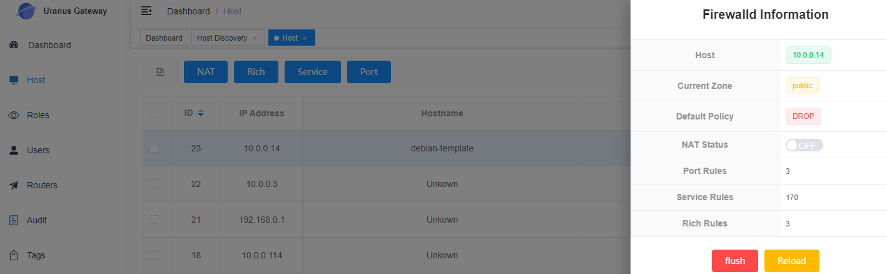Select the checkbox for host 192.168.0.1
887x274 pixels.
coord(154,220)
